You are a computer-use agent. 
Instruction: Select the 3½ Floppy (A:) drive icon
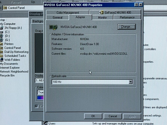[2, 28]
